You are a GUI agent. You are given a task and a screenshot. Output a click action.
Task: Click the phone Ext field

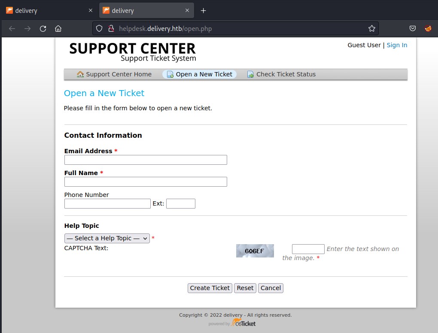(180, 203)
